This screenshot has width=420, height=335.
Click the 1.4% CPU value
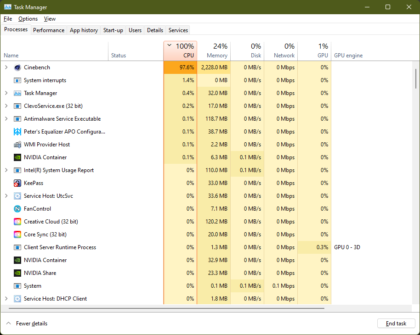(x=180, y=80)
